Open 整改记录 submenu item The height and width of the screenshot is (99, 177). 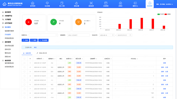pos(8,53)
